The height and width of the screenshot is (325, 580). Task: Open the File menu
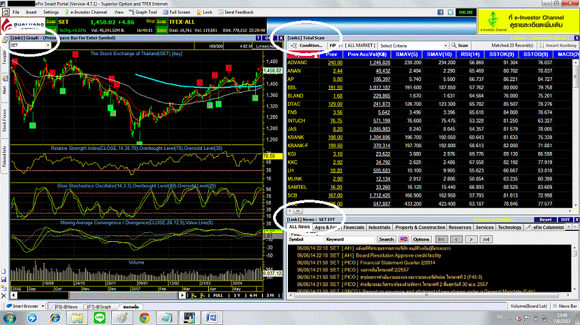point(16,12)
